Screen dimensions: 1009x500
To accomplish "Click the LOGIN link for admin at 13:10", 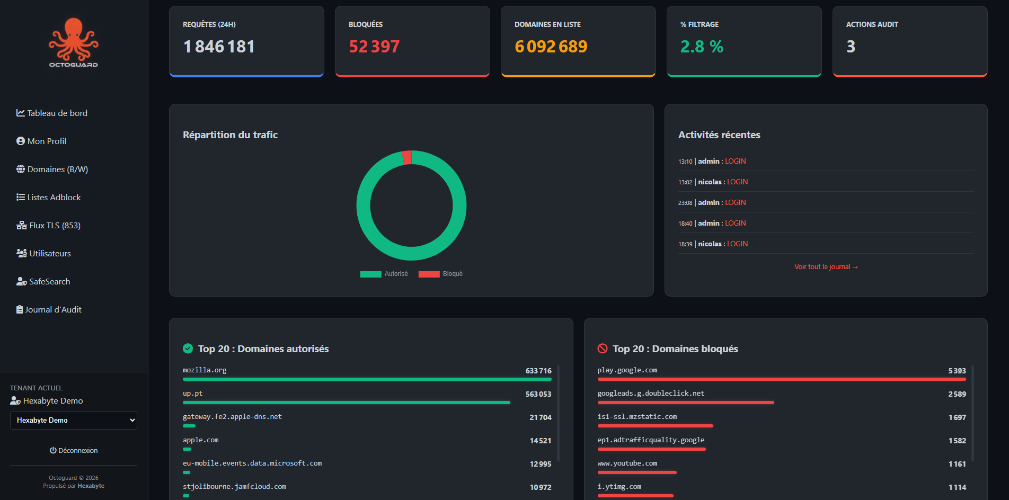I will click(x=735, y=161).
